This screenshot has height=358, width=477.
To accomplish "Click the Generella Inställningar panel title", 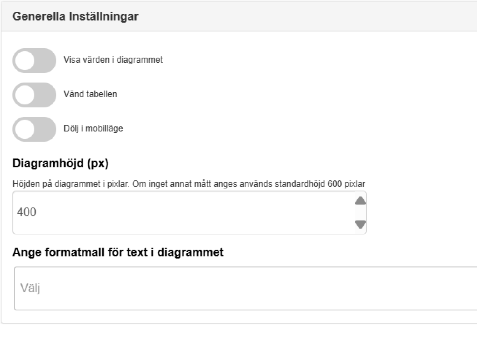I will point(75,16).
